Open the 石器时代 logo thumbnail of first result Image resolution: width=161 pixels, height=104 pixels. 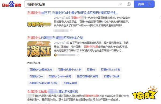tap(39, 24)
